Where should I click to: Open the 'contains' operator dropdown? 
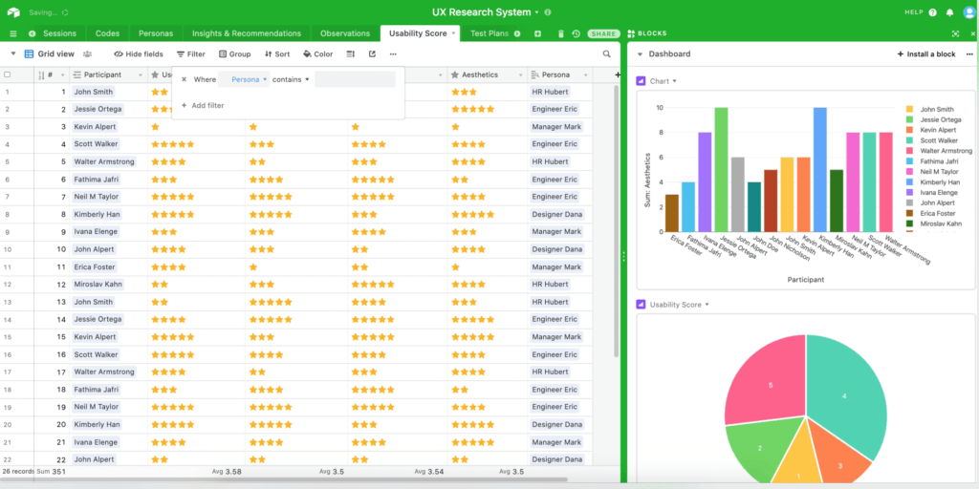[x=291, y=79]
